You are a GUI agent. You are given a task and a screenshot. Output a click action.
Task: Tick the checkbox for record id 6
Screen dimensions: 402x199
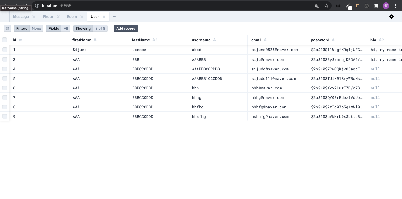tap(4, 88)
